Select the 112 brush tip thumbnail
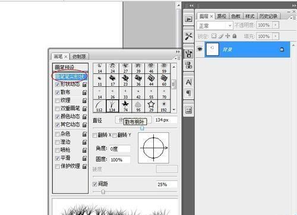 [x=99, y=106]
